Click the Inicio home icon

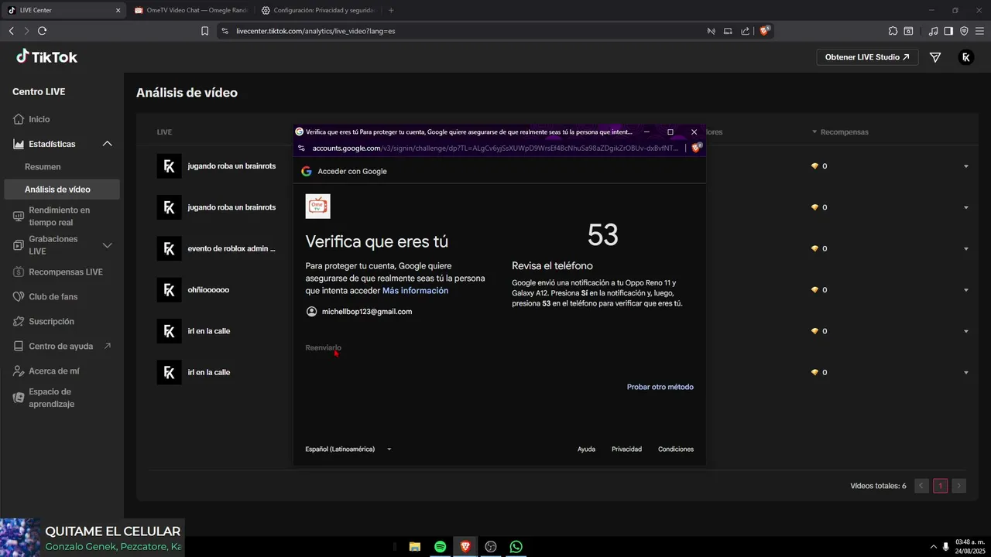click(x=19, y=119)
